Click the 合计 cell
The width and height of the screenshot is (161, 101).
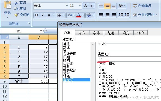(19, 81)
